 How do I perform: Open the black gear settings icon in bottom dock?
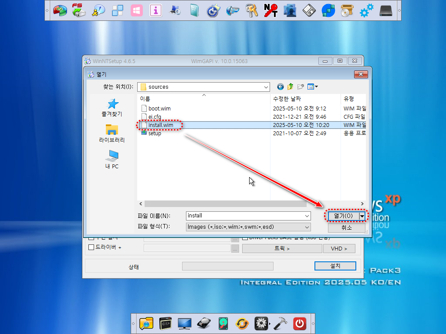261,324
